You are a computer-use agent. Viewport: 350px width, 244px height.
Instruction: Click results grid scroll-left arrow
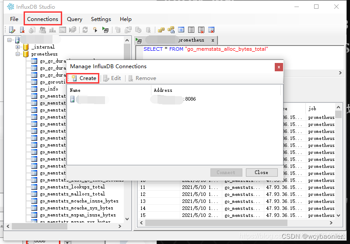(141, 223)
